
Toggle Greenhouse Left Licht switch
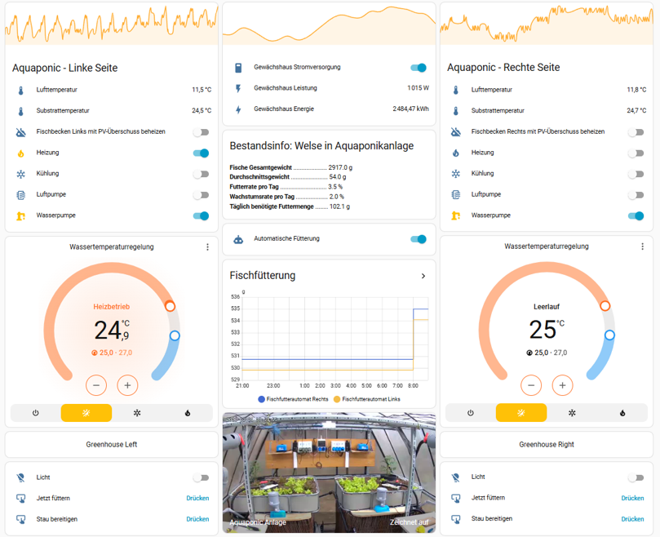click(x=202, y=477)
